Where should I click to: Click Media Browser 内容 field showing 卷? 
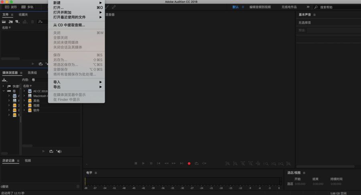pos(39,80)
